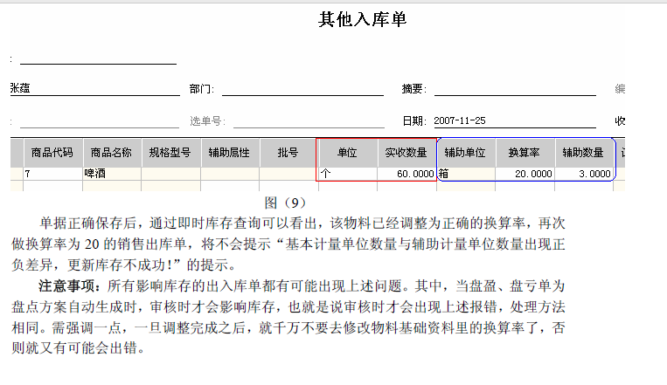The image size is (667, 385).
Task: Click the 箱 auxiliary unit cell
Action: pos(465,174)
